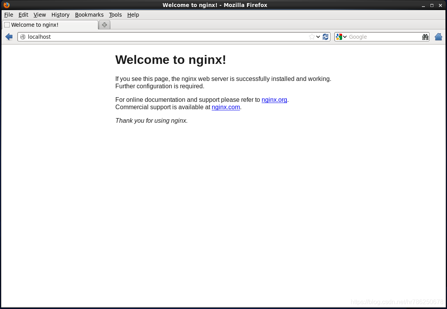Click the Firefox logo in the title bar
The image size is (447, 309).
[6, 5]
